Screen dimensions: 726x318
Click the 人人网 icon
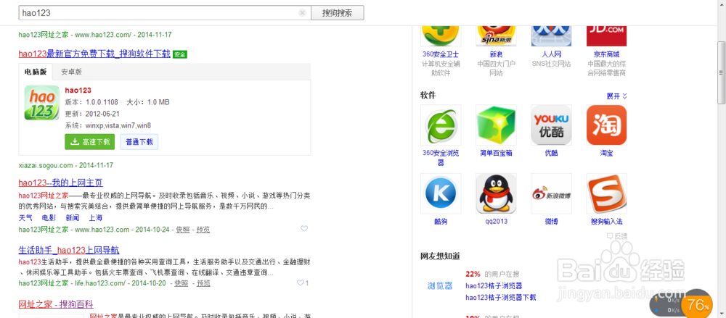click(551, 35)
